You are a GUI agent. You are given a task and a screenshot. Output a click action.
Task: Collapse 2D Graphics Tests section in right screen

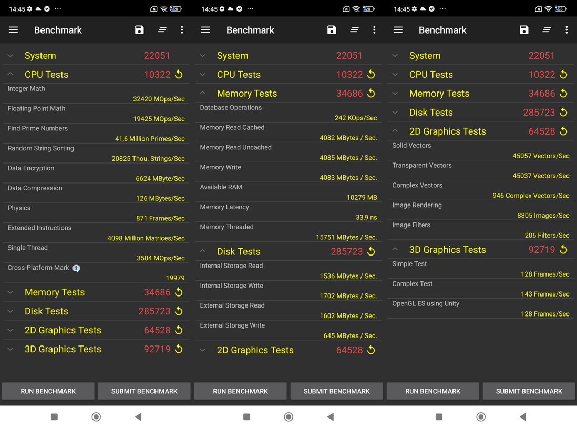(395, 131)
